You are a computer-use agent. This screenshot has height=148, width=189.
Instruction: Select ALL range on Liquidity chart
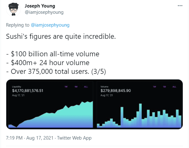click(86, 87)
